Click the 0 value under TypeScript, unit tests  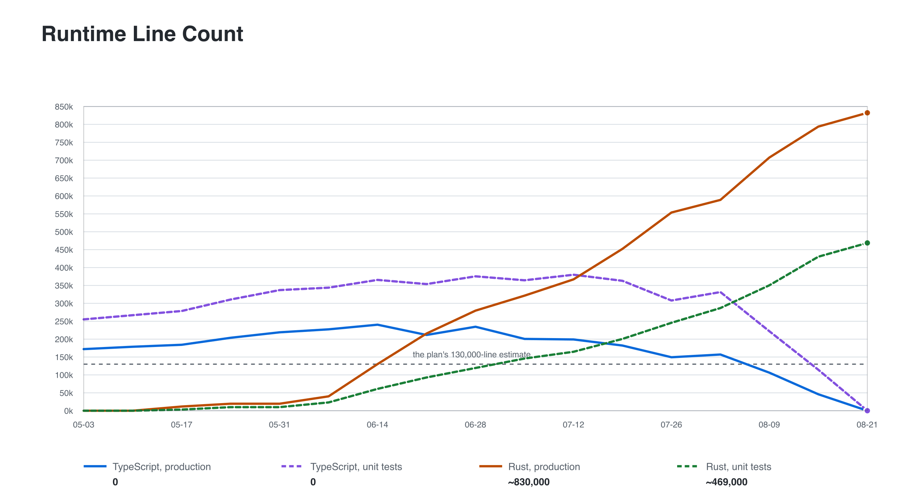[313, 482]
